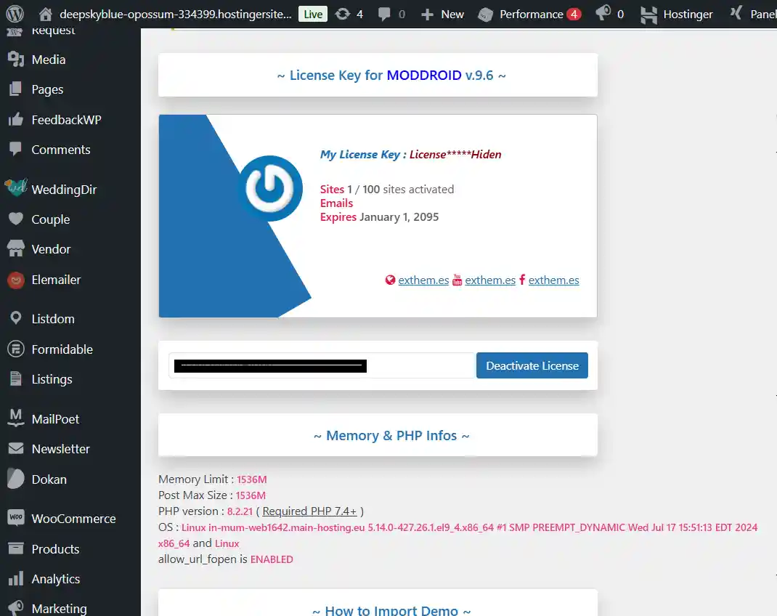Image resolution: width=777 pixels, height=616 pixels.
Task: Click the Formidable logo icon
Action: (x=16, y=349)
